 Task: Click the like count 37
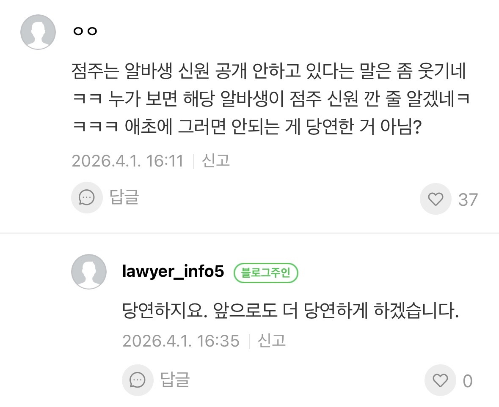click(468, 199)
